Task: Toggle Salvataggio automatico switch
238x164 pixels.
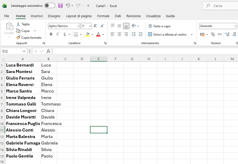Action: click(x=50, y=6)
